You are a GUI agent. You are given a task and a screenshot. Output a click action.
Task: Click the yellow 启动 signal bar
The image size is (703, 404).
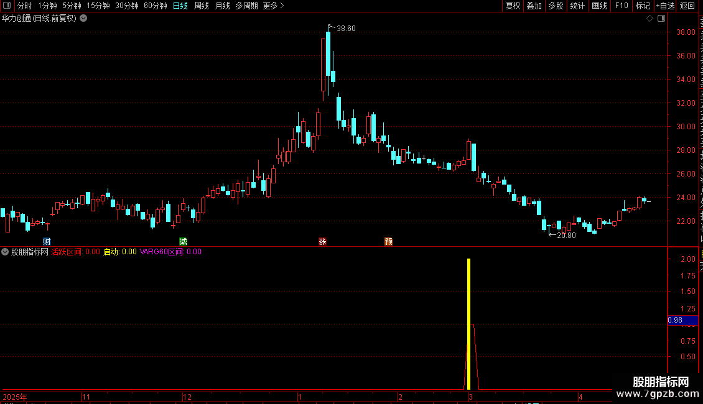pyautogui.click(x=468, y=324)
